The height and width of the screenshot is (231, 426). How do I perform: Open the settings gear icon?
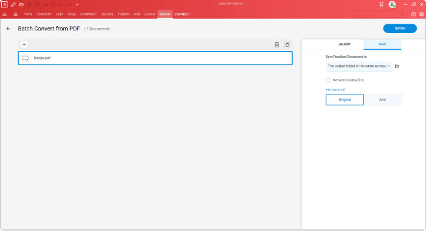click(421, 14)
